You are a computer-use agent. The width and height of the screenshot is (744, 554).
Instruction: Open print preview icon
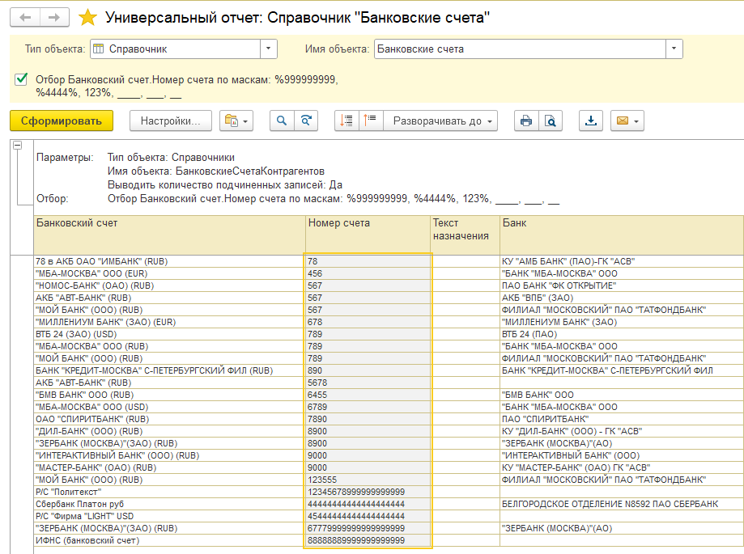click(x=551, y=121)
